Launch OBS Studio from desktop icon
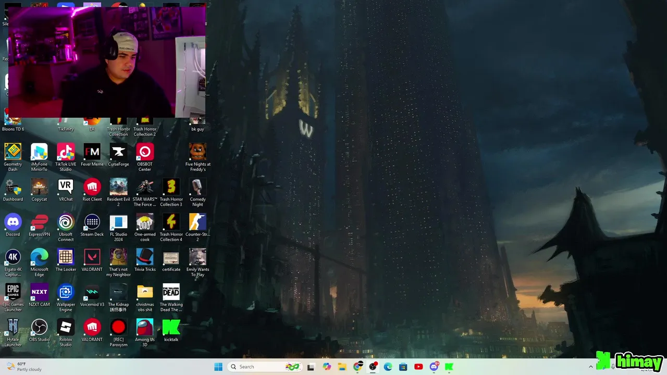This screenshot has height=375, width=667. tap(39, 329)
